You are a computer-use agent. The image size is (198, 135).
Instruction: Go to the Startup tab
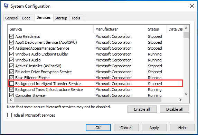coord(61,18)
